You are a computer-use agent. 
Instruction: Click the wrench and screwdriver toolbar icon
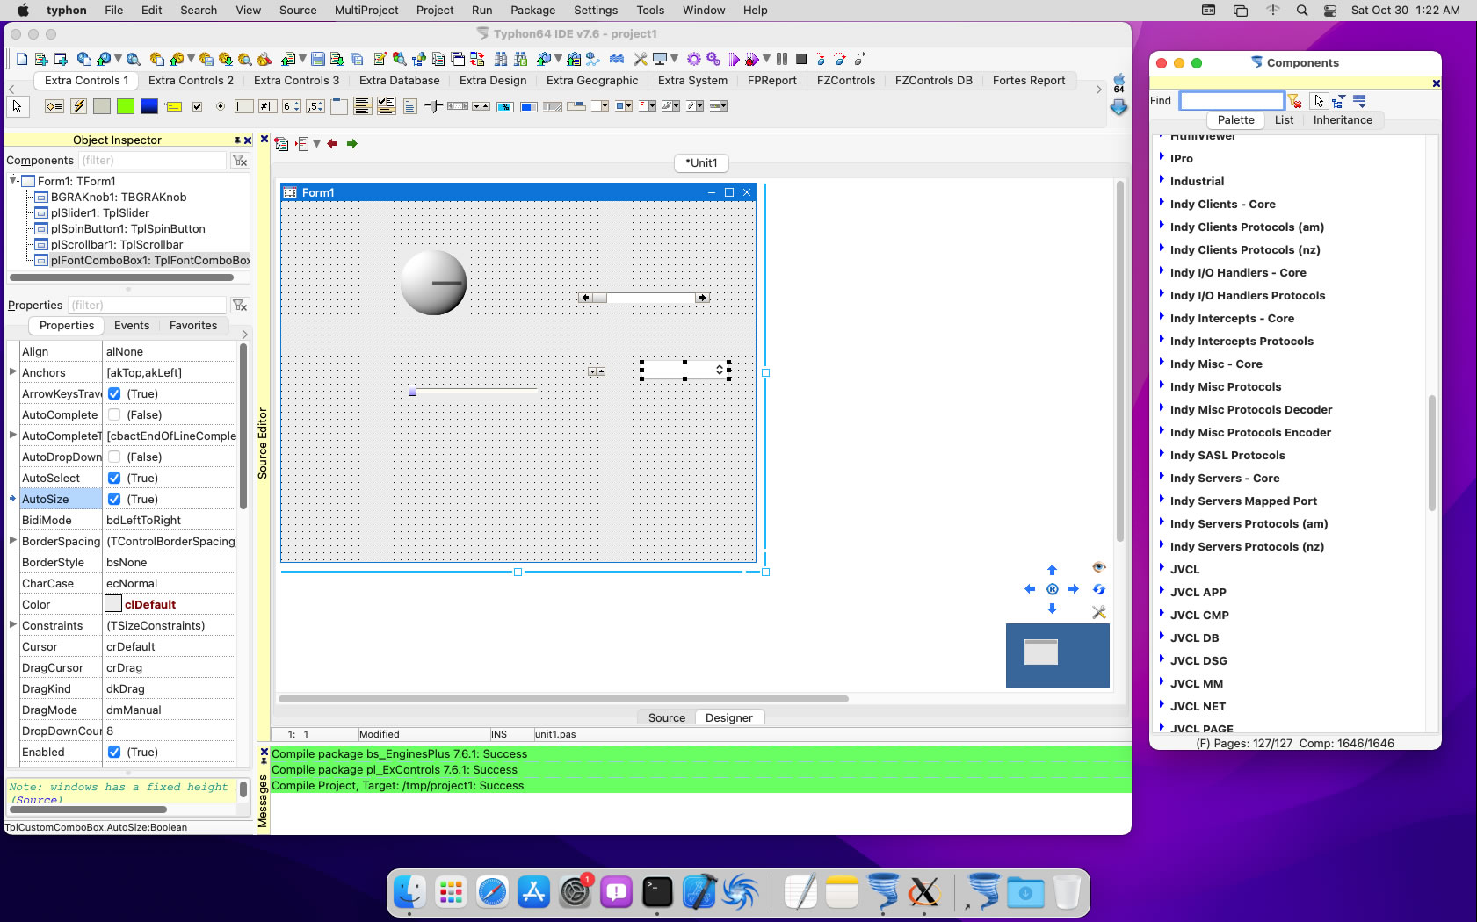pos(640,59)
